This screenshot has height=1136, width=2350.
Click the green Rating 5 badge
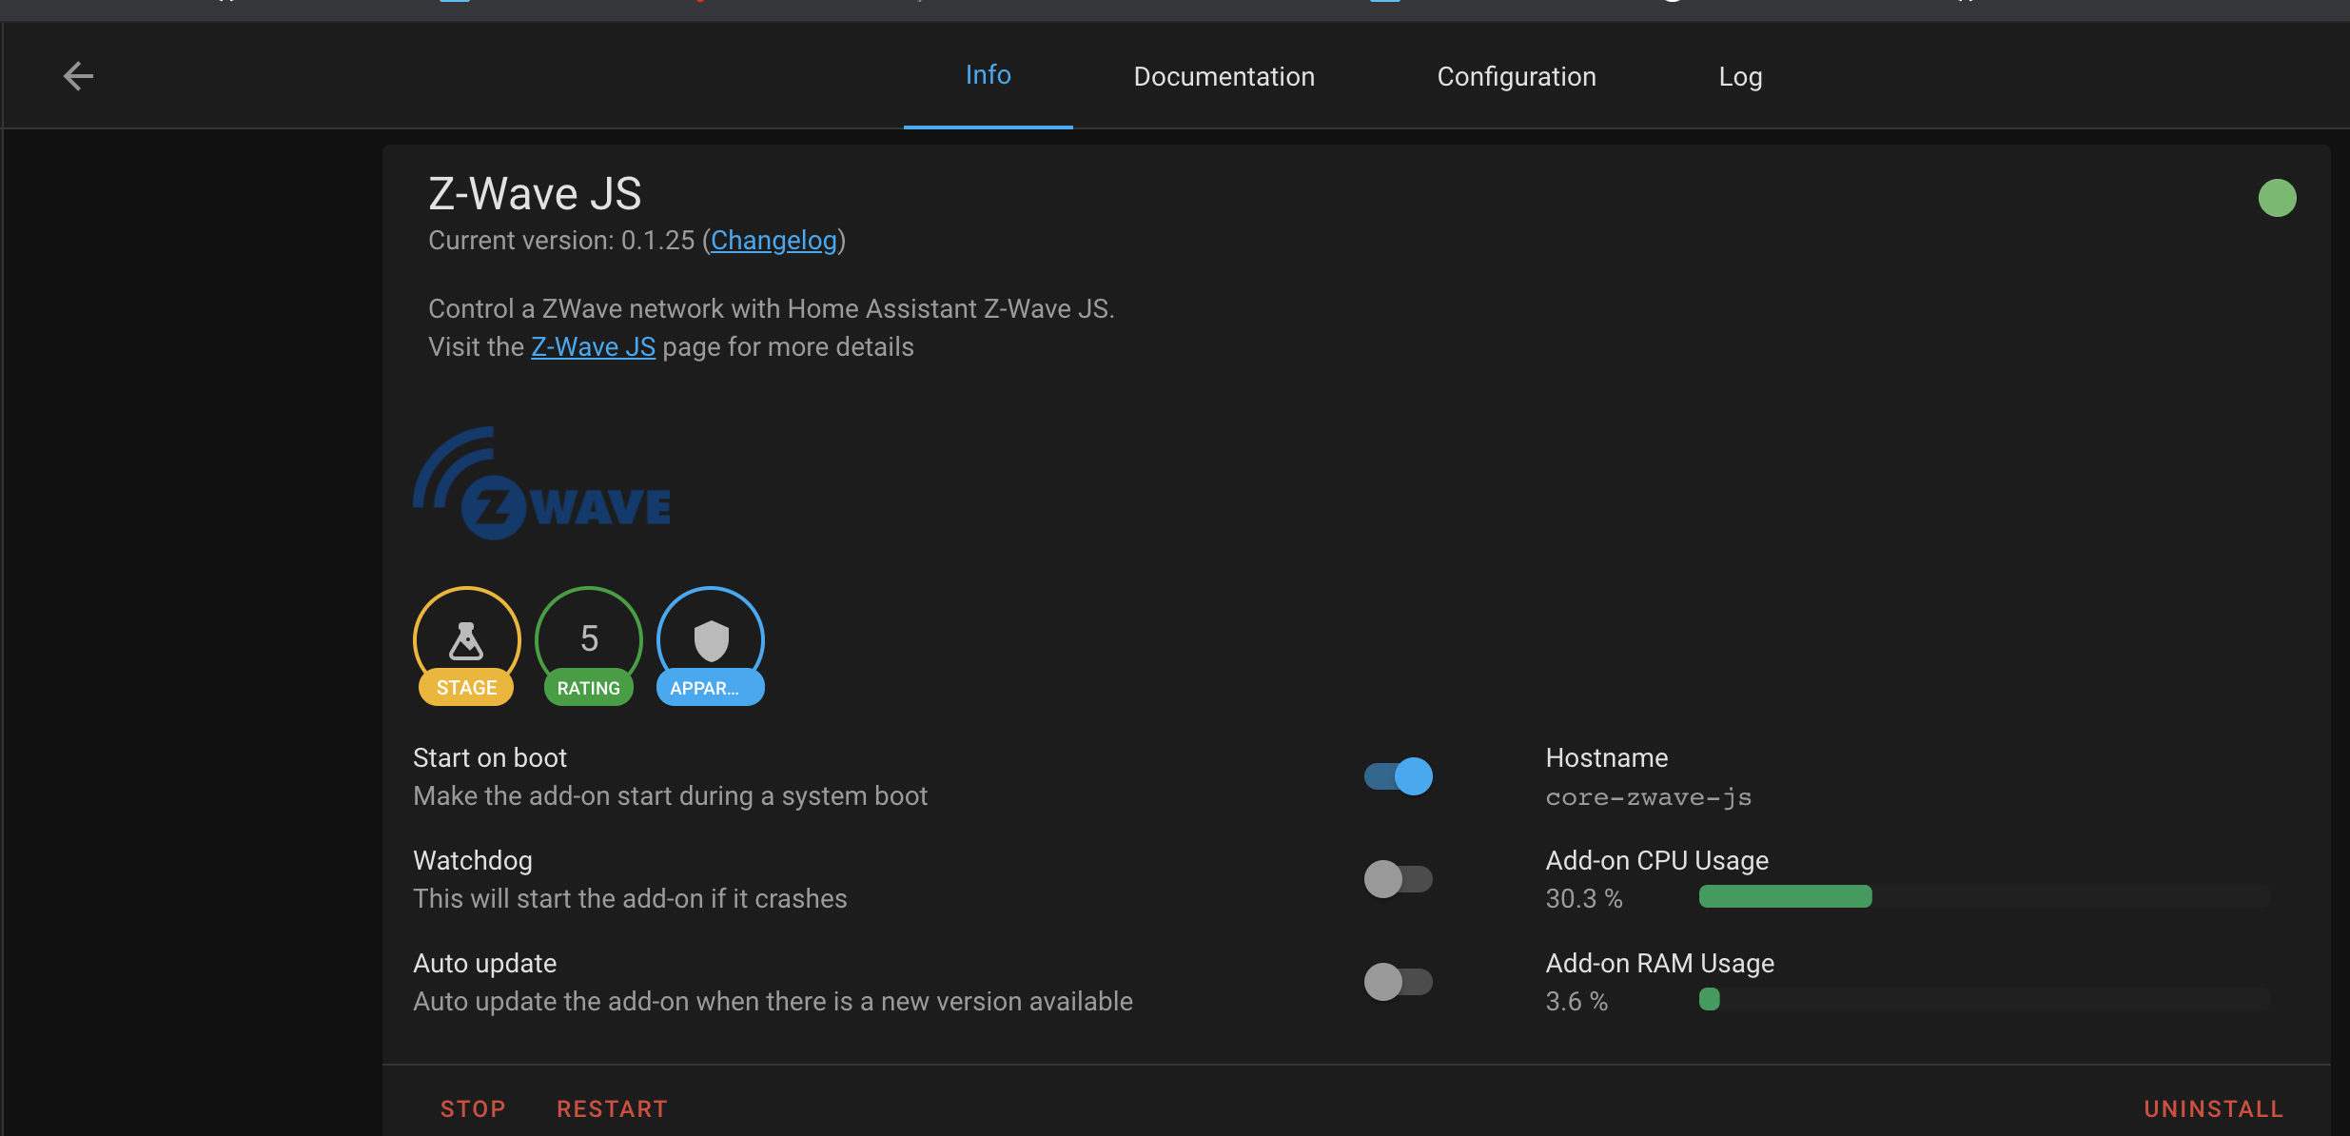click(588, 646)
